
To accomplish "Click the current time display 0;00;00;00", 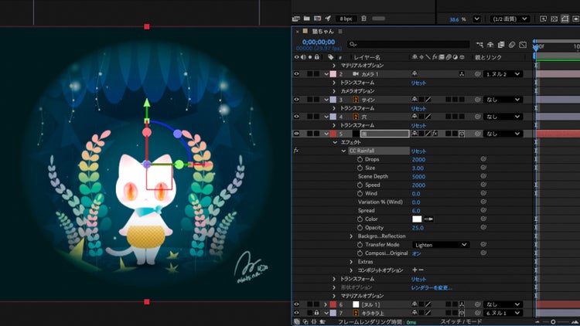I will 319,42.
